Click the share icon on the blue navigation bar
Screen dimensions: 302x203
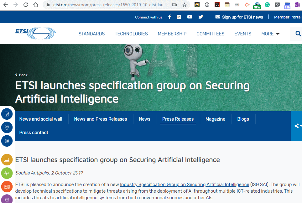pyautogui.click(x=296, y=126)
